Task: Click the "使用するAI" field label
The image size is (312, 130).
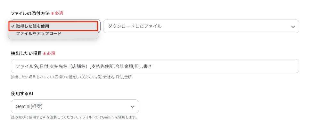Action: (x=22, y=94)
